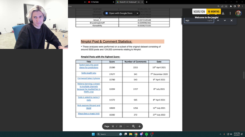Zoom in the PDF with plus button

point(139,126)
